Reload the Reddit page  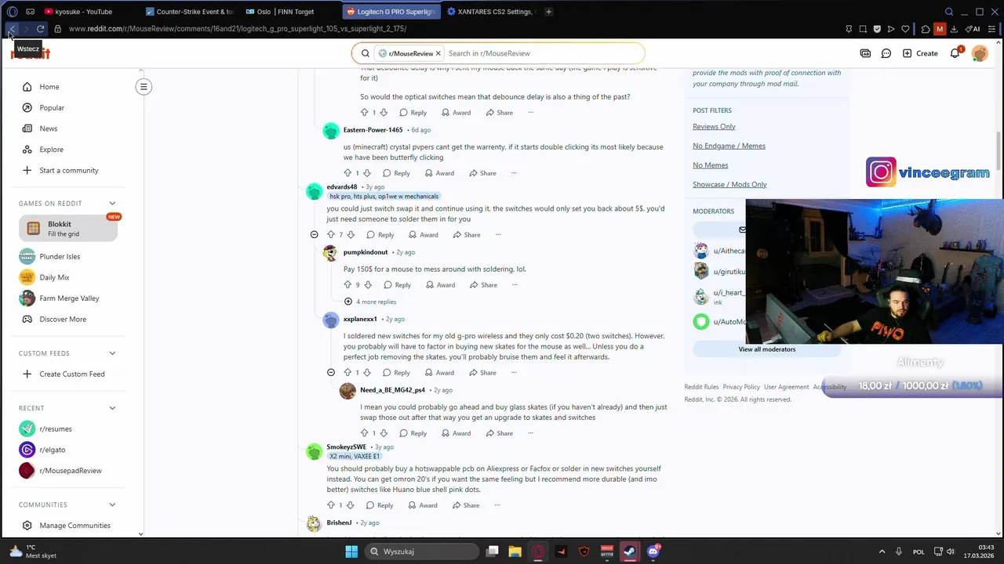tap(41, 29)
